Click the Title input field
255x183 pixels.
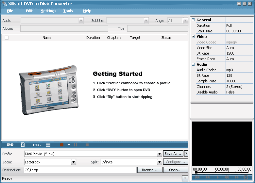pyautogui.click(x=158, y=28)
